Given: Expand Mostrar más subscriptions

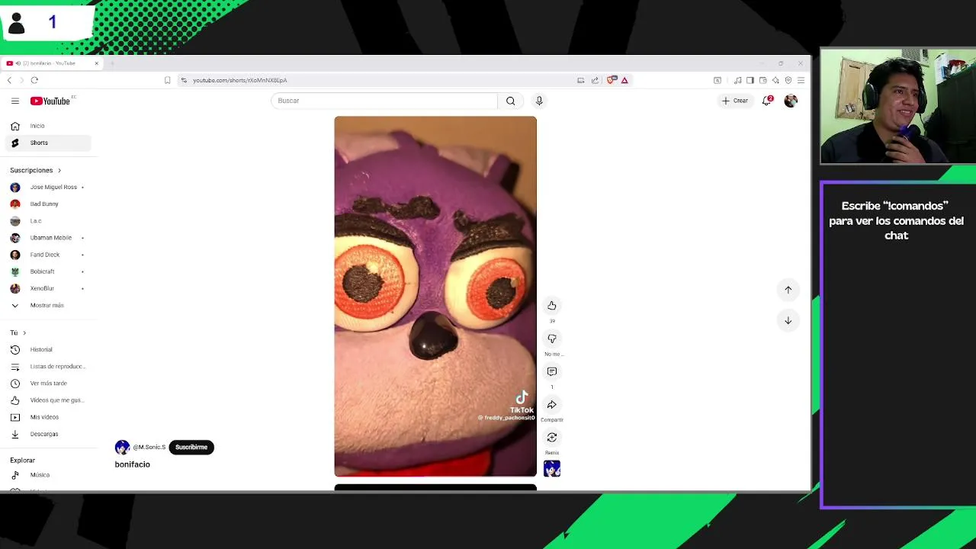Looking at the screenshot, I should point(47,305).
